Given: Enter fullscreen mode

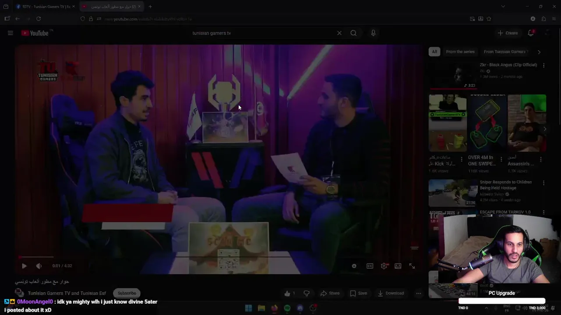Looking at the screenshot, I should [x=412, y=266].
